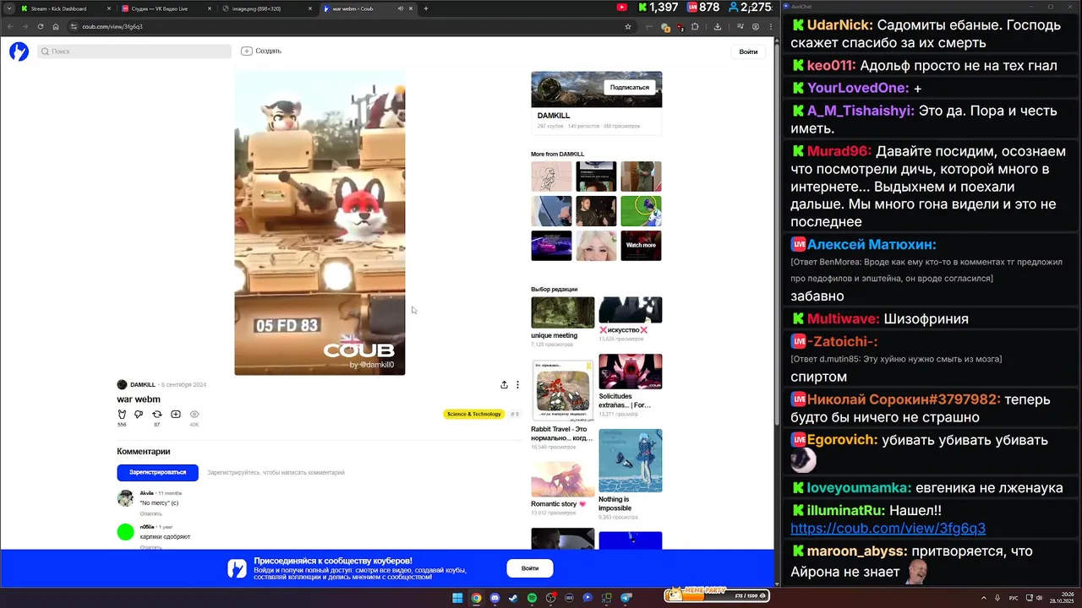Click Akvile's comment avatar

point(125,498)
